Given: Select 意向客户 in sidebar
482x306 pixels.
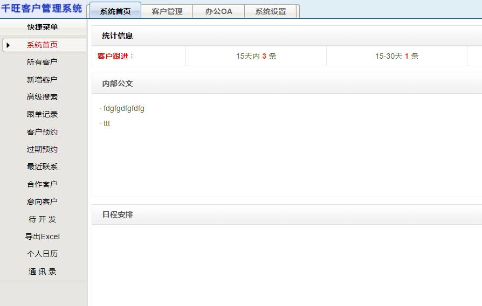Looking at the screenshot, I should [x=42, y=201].
